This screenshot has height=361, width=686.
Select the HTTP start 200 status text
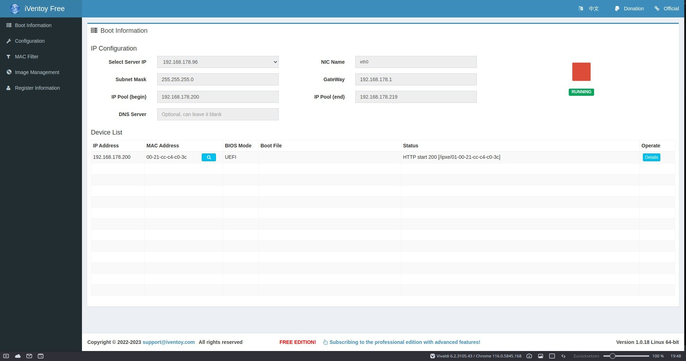point(452,157)
